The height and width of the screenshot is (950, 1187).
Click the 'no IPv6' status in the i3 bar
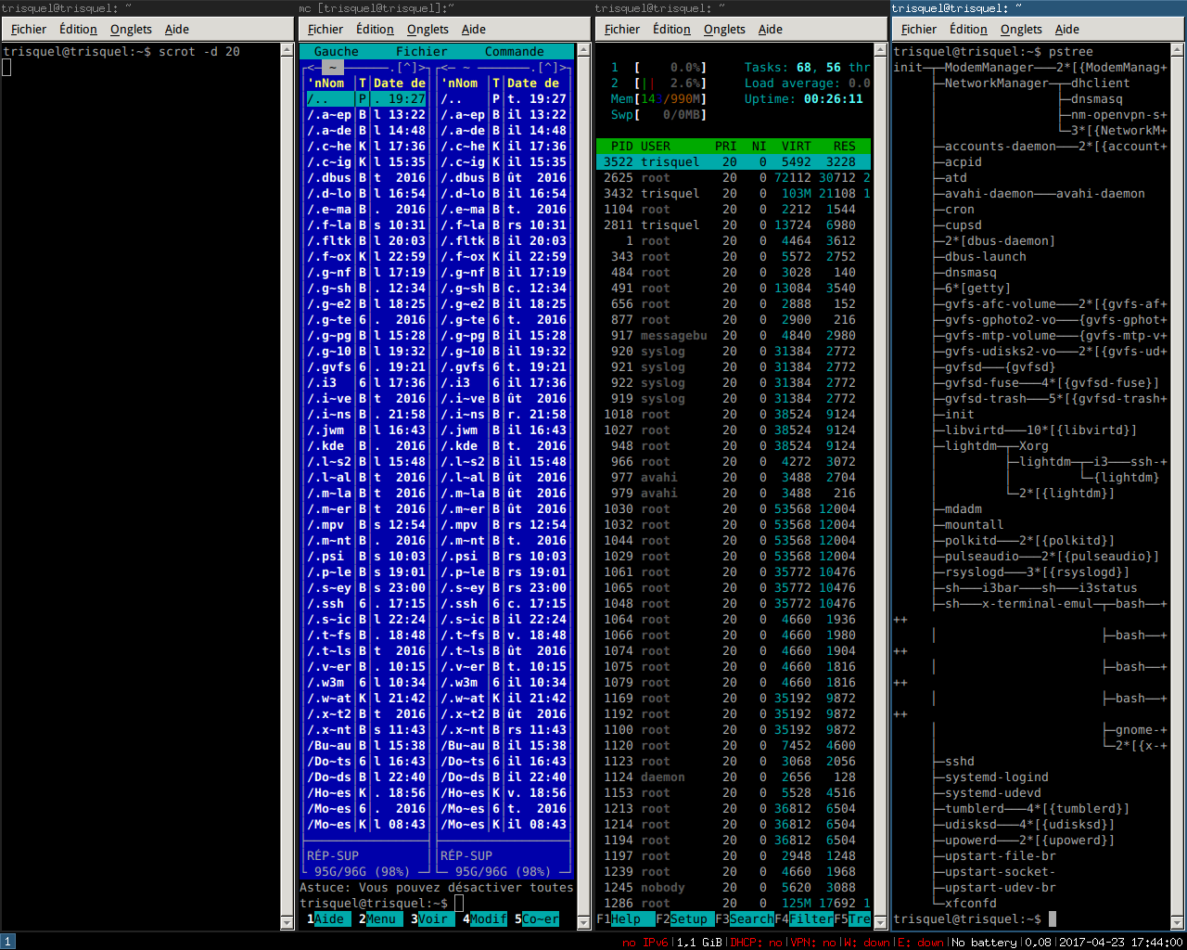(x=646, y=943)
